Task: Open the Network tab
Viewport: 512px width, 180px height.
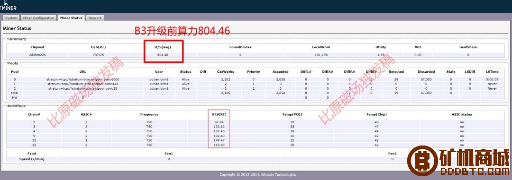Action: coord(95,18)
